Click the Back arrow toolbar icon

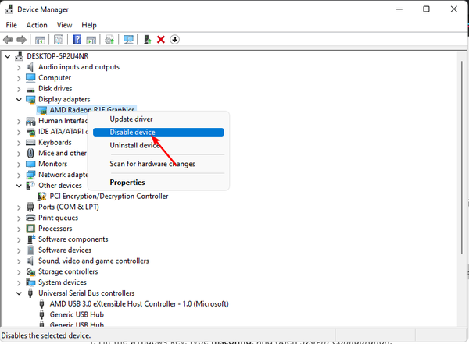tap(8, 40)
